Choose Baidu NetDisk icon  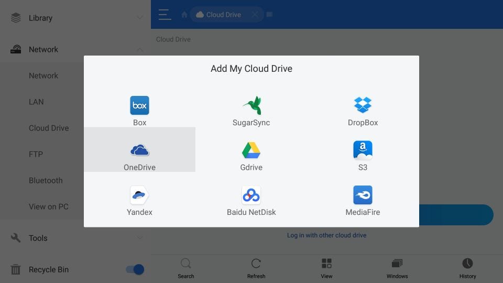[x=251, y=195]
